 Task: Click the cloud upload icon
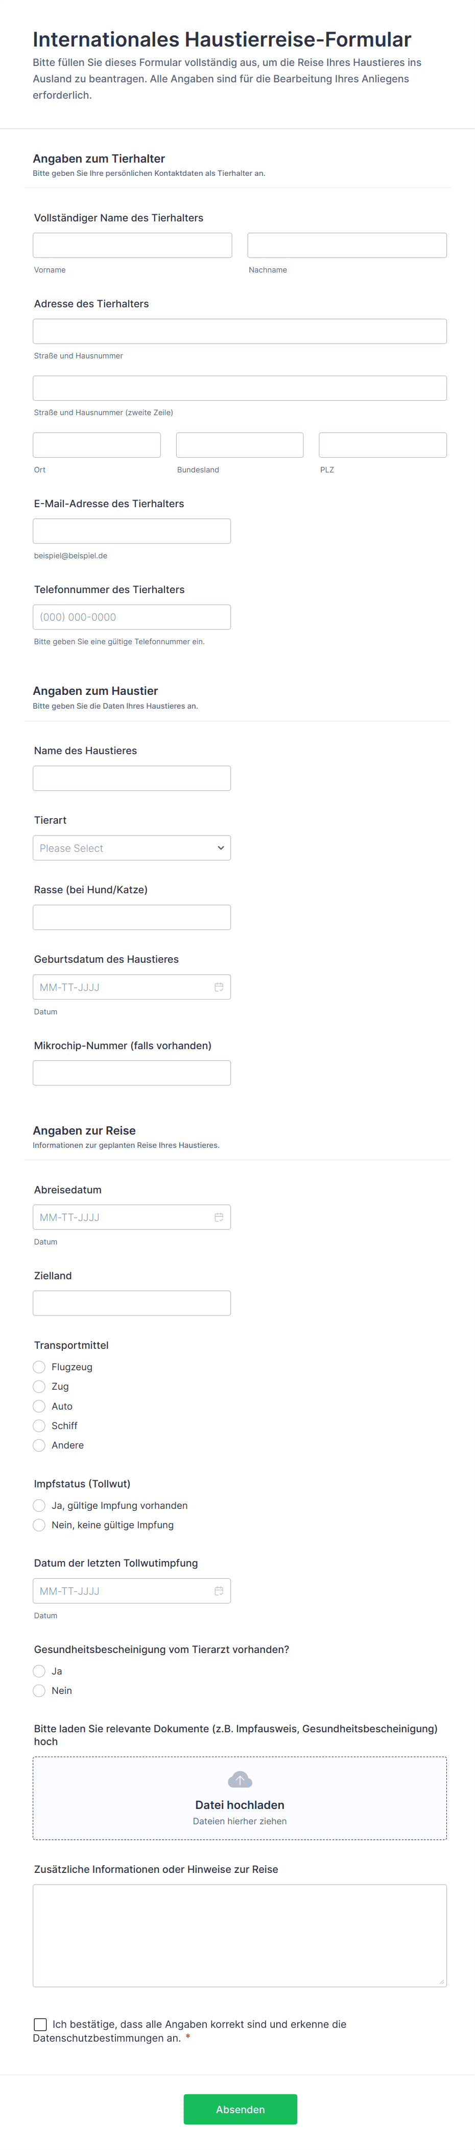point(240,1779)
